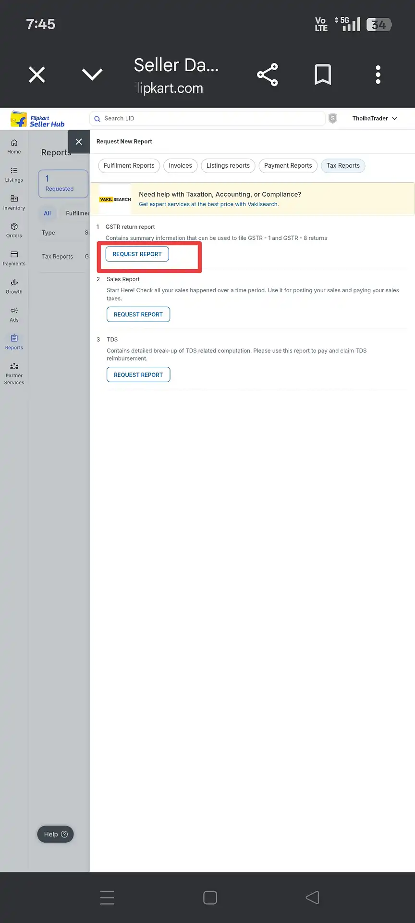The height and width of the screenshot is (923, 415).
Task: Close the browser tab with X icon
Action: 37,75
